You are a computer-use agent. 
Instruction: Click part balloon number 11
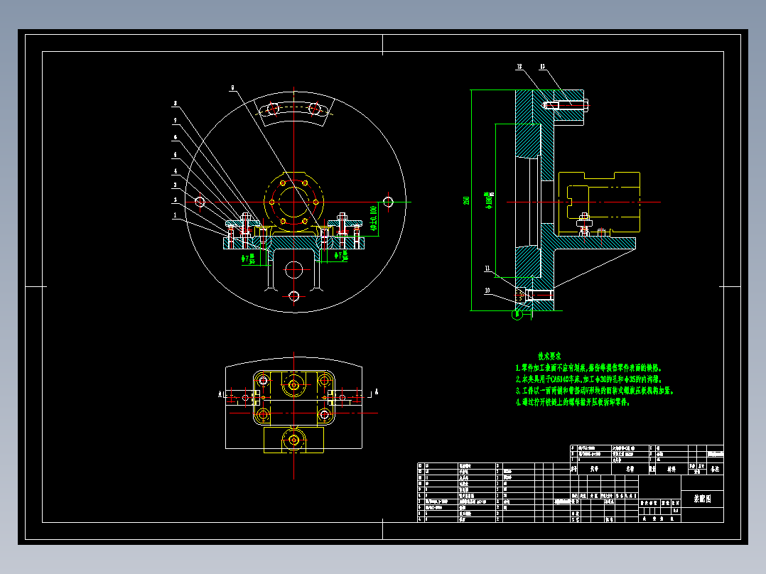(x=487, y=269)
